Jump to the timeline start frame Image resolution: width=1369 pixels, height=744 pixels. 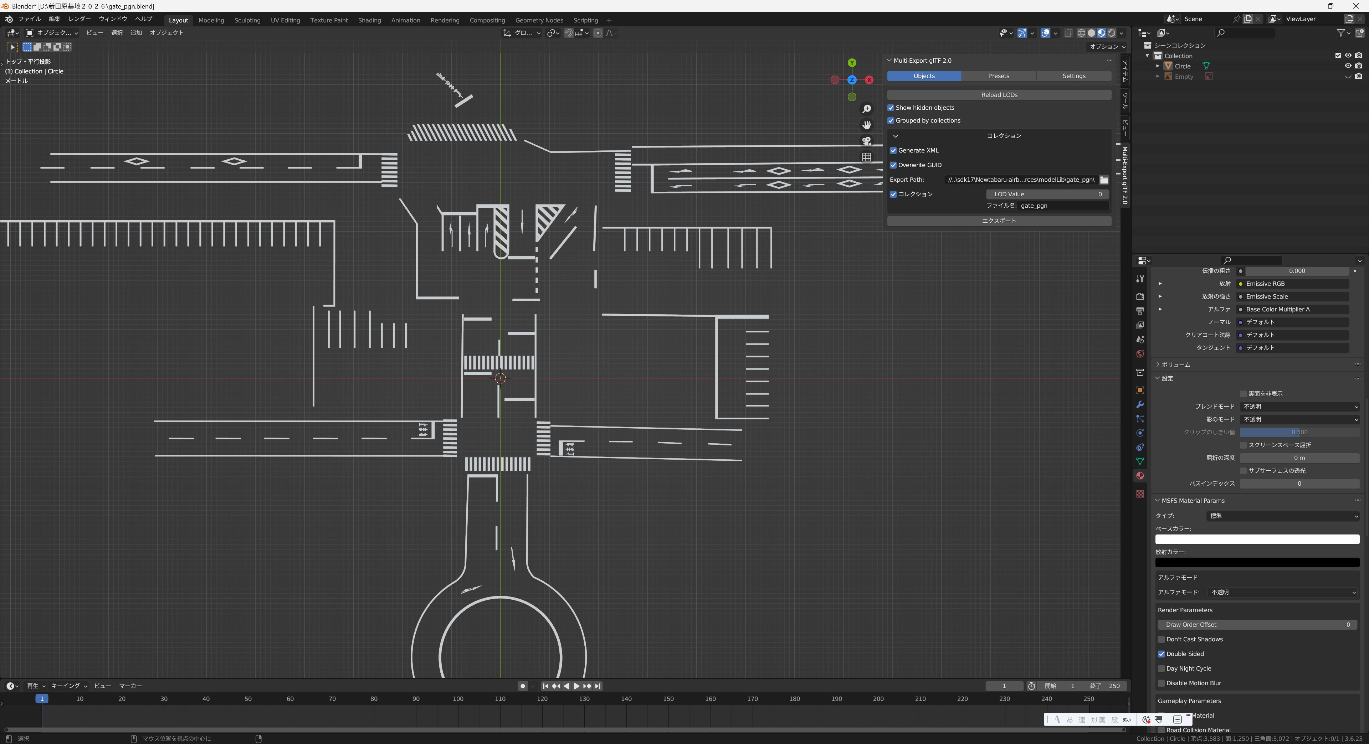pyautogui.click(x=545, y=686)
